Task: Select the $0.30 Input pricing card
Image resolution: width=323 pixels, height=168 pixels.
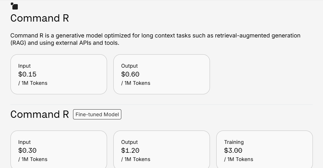Action: coord(59,149)
